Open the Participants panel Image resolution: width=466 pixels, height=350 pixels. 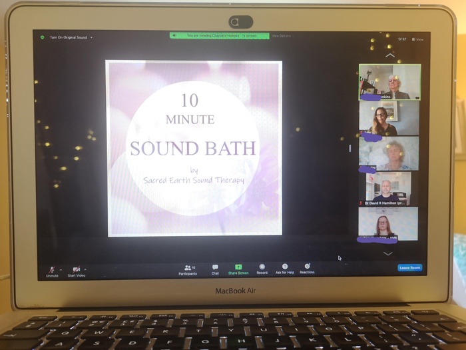[x=188, y=270]
